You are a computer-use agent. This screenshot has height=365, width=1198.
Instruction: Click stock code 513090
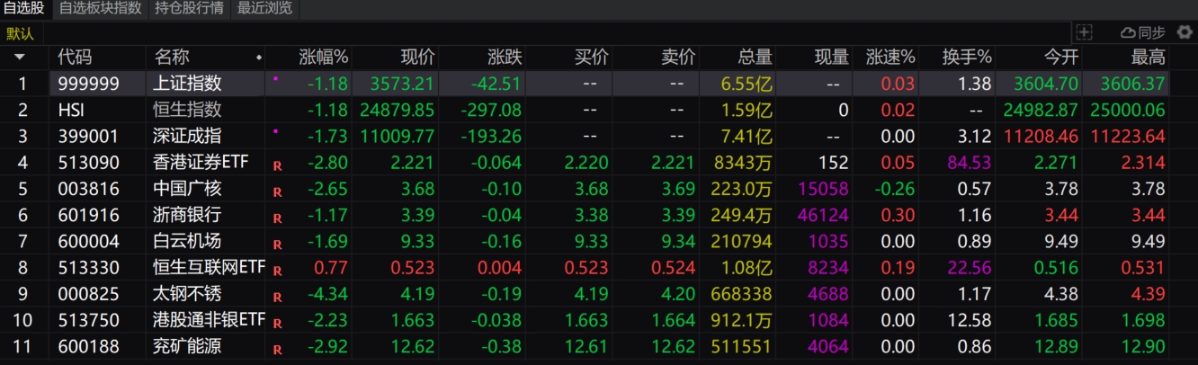[88, 163]
